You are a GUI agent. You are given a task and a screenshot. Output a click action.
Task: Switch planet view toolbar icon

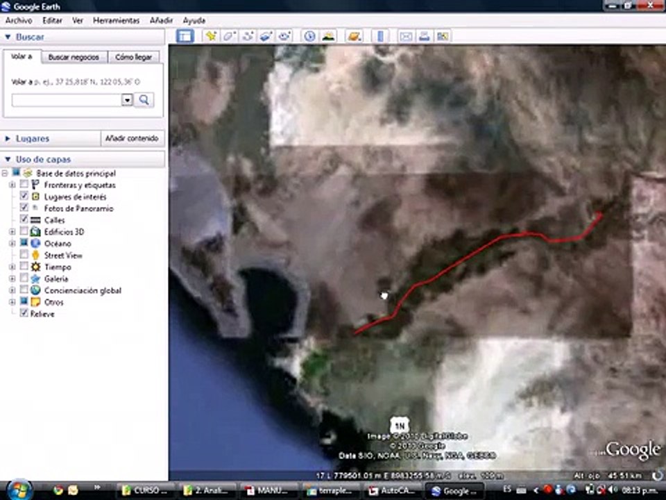click(354, 36)
